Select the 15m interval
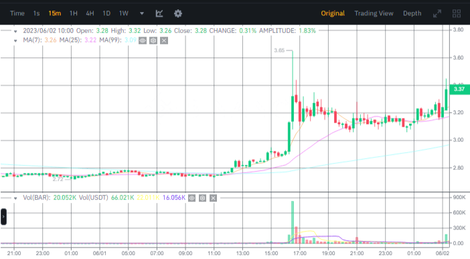The width and height of the screenshot is (470, 259). [54, 13]
